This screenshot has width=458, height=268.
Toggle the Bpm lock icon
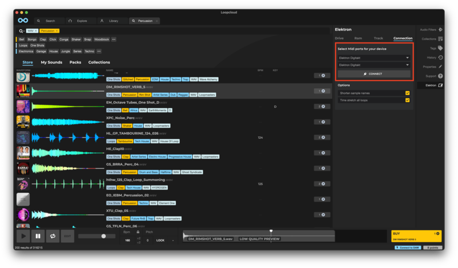point(137,231)
